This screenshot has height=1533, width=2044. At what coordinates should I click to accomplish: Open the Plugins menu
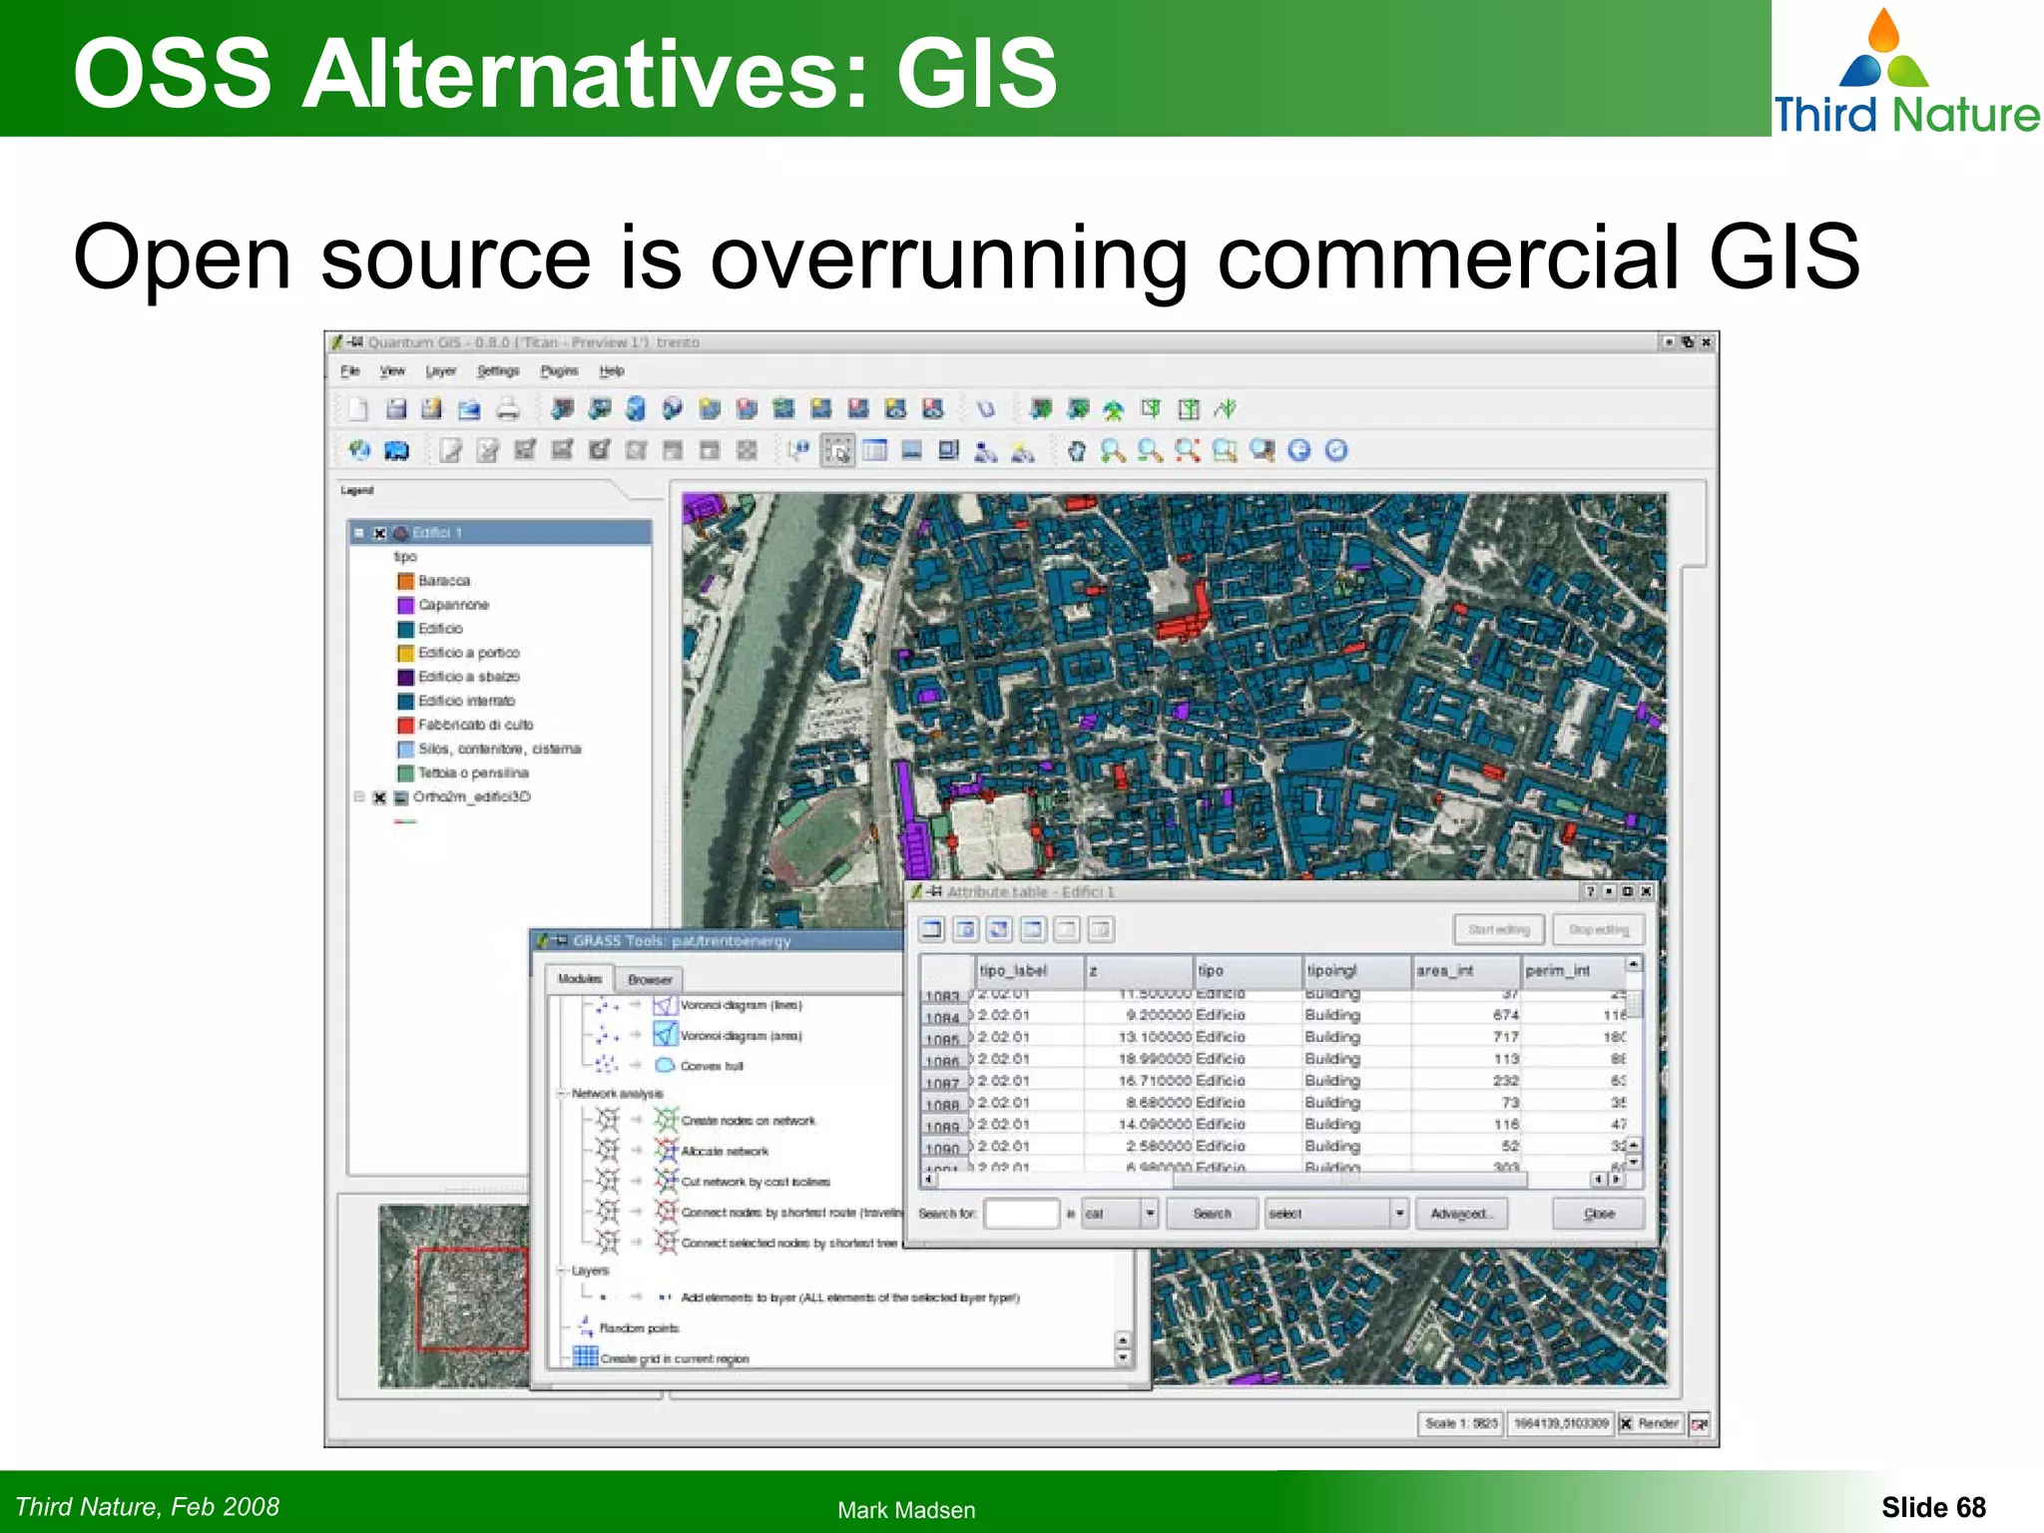pyautogui.click(x=559, y=371)
